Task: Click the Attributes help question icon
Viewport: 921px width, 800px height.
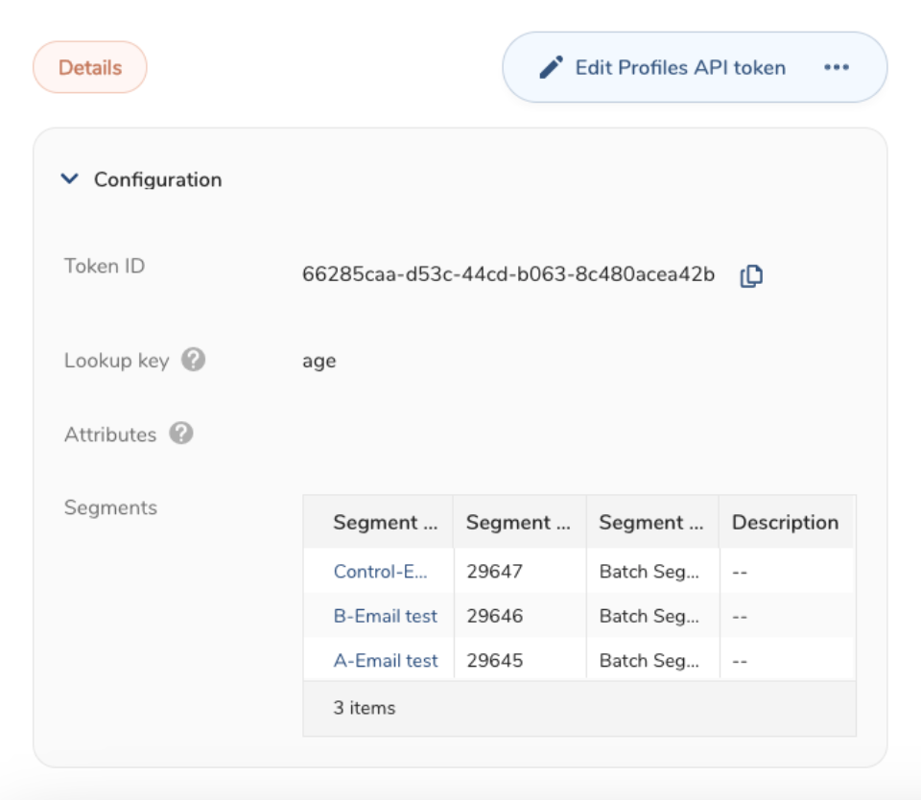Action: click(181, 434)
